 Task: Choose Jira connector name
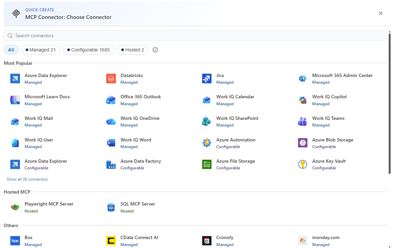[x=220, y=75]
